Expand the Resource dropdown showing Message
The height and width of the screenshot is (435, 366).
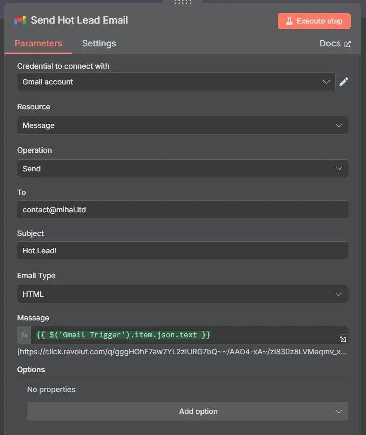[182, 125]
